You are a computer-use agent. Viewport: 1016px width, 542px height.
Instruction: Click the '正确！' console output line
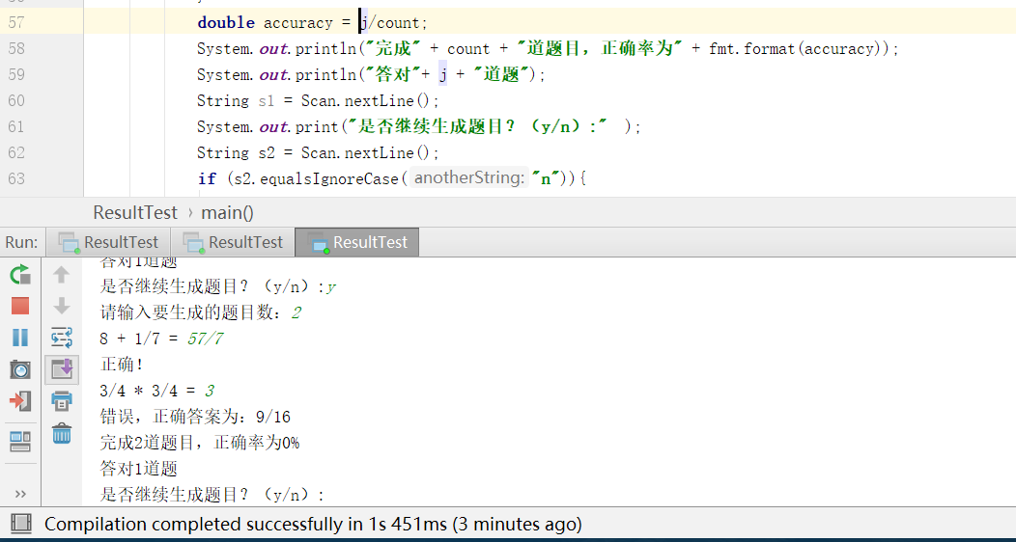click(x=123, y=365)
